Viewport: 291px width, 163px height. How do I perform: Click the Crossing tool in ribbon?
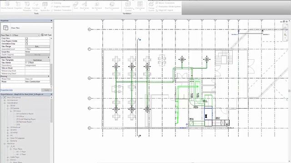click(56, 3)
